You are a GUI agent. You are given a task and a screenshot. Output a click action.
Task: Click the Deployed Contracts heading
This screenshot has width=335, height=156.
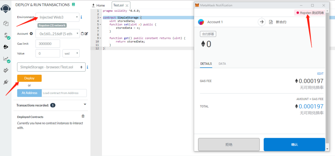click(30, 117)
